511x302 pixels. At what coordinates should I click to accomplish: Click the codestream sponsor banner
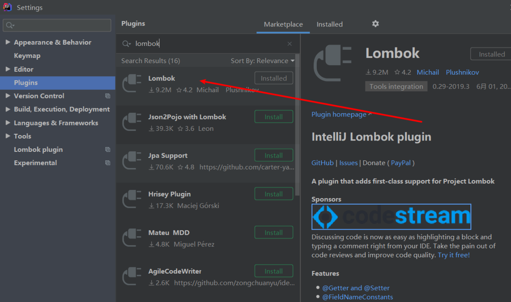pos(391,217)
